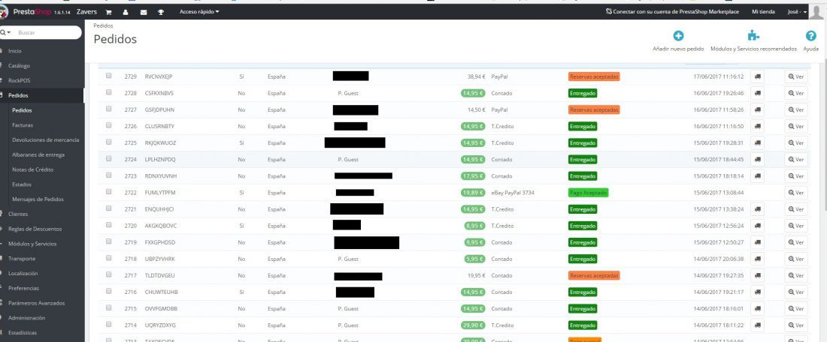Open Mi tienda link
The width and height of the screenshot is (827, 342).
click(763, 11)
